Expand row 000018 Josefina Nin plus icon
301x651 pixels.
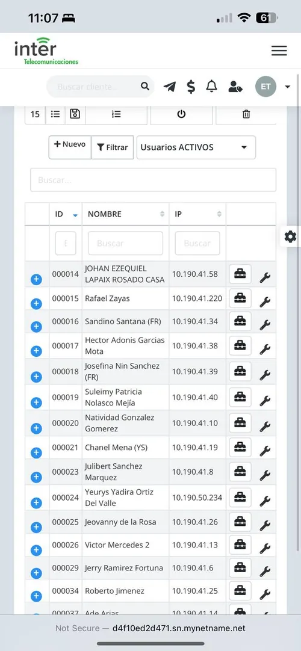[36, 377]
